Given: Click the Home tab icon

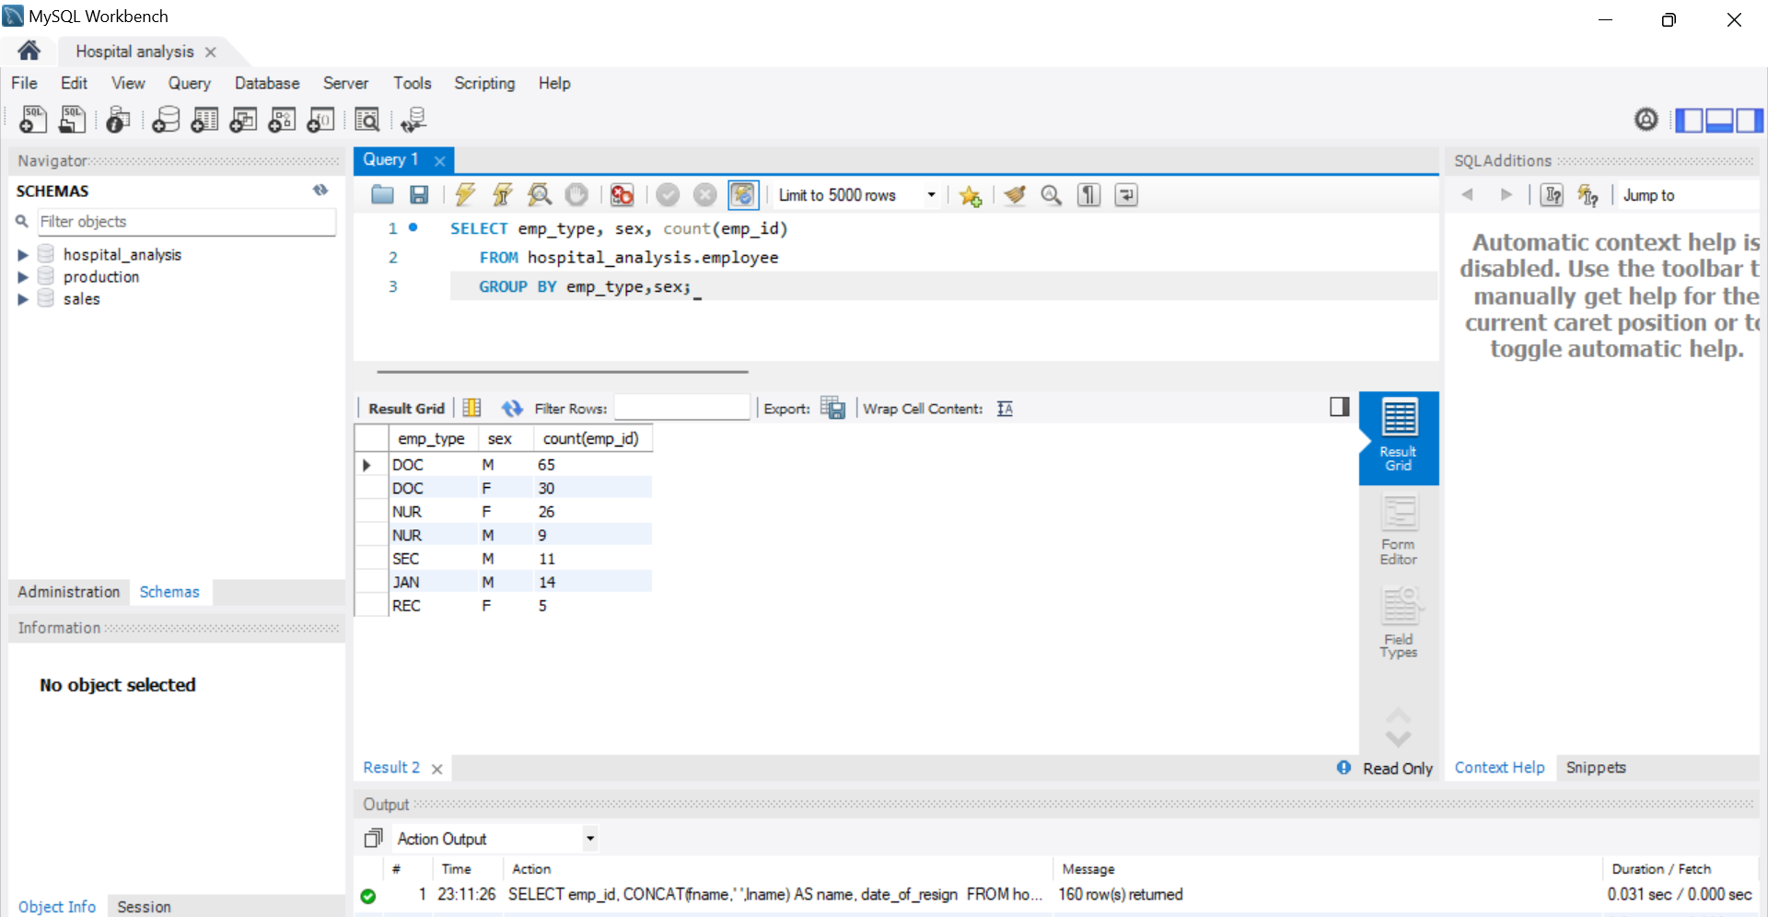Looking at the screenshot, I should point(29,51).
